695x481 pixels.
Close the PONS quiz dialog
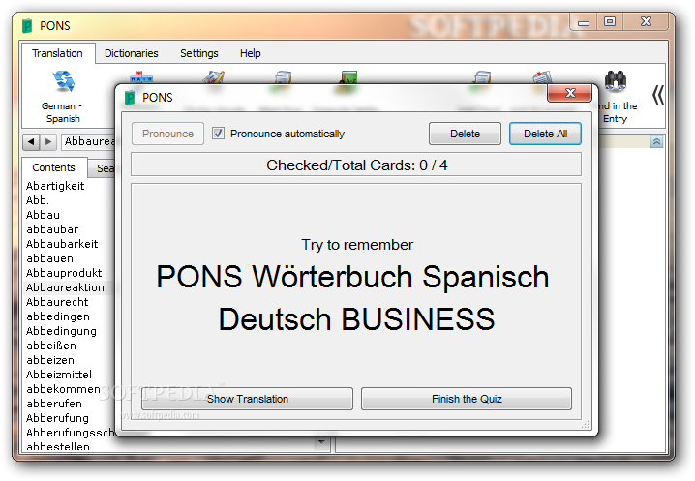coord(569,93)
